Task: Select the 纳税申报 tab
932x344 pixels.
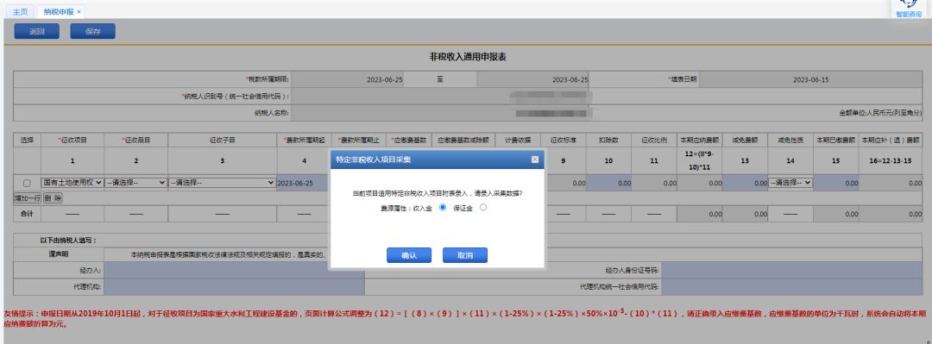Action: [x=59, y=12]
